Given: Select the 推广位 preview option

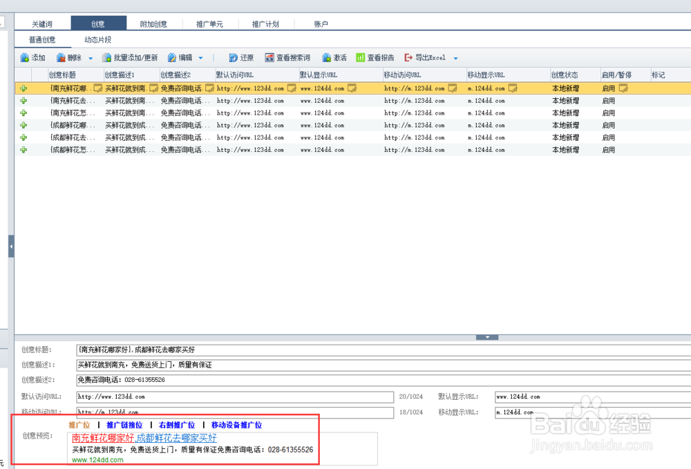Looking at the screenshot, I should pos(79,425).
